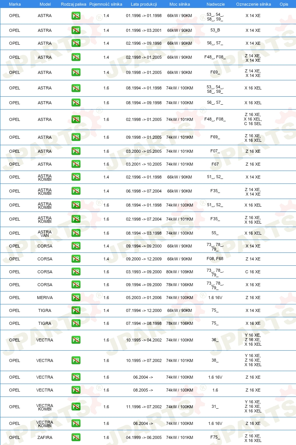Click the Model column header
This screenshot has width=296, height=445.
(x=45, y=4)
